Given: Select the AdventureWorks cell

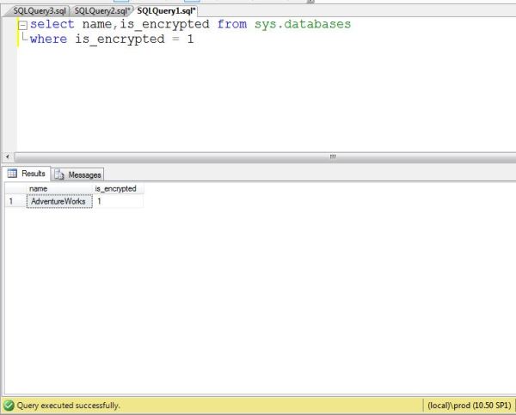Looking at the screenshot, I should click(x=58, y=201).
